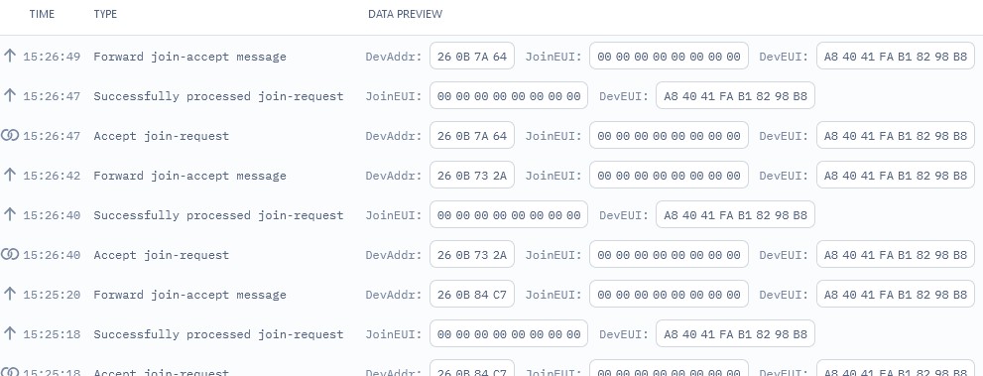
Task: Click up-arrow icon of 15:26:40 processed event
Action: point(9,214)
